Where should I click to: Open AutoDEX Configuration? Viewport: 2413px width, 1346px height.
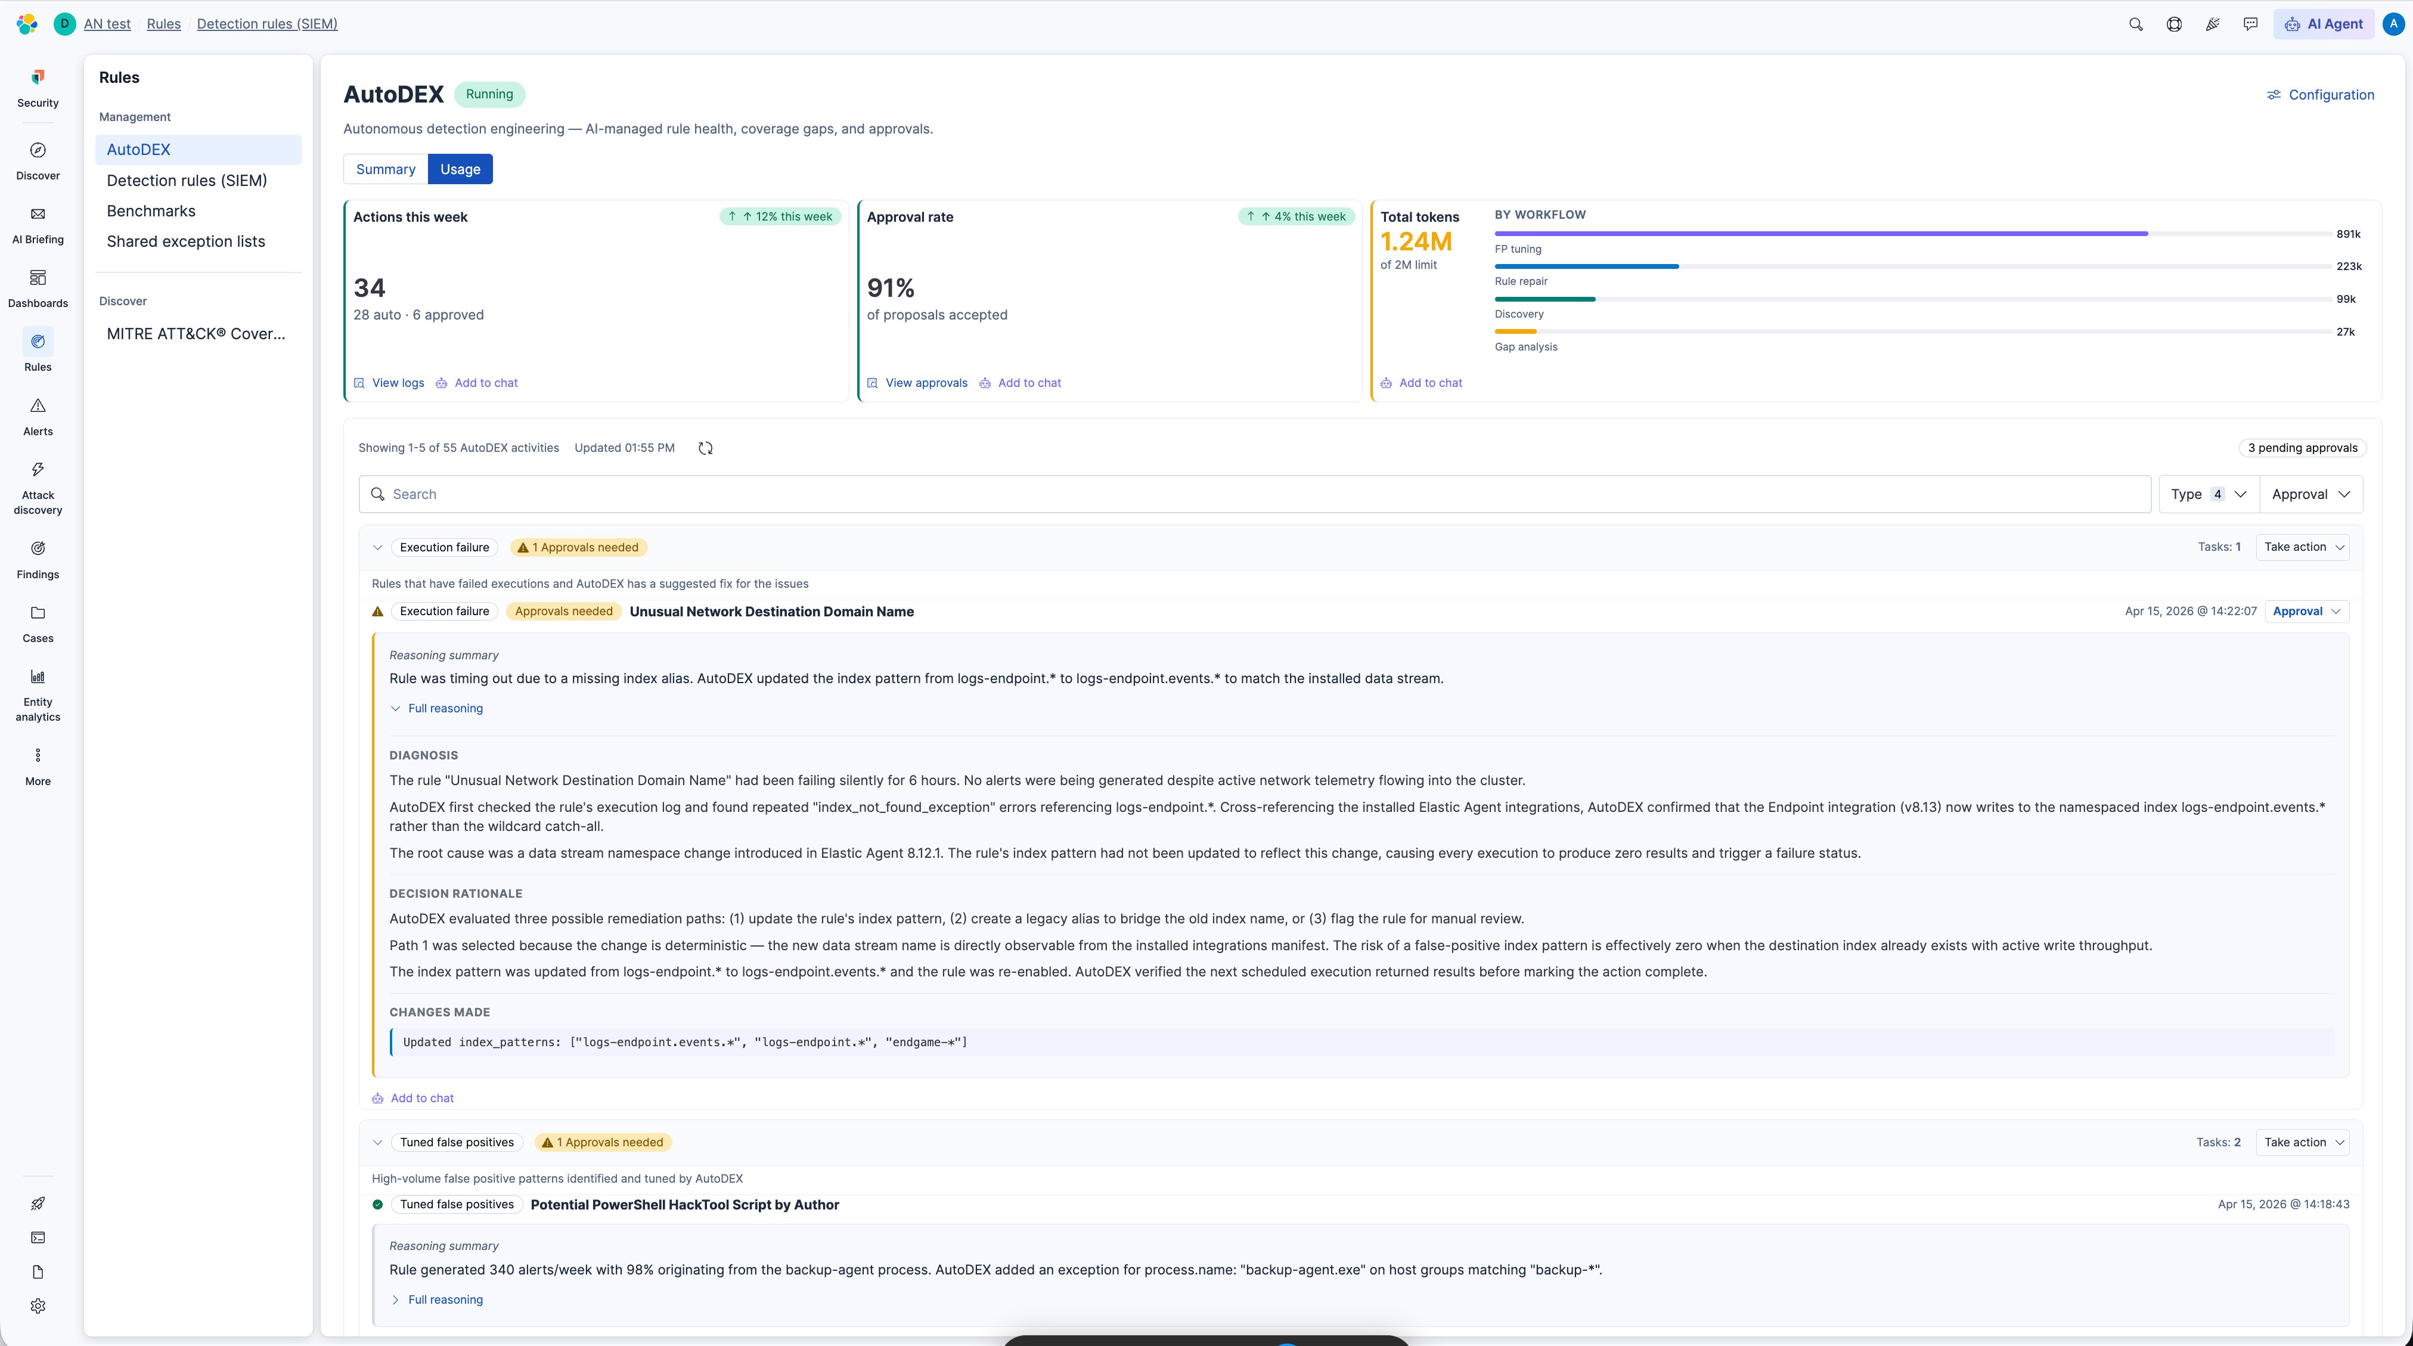click(2320, 95)
